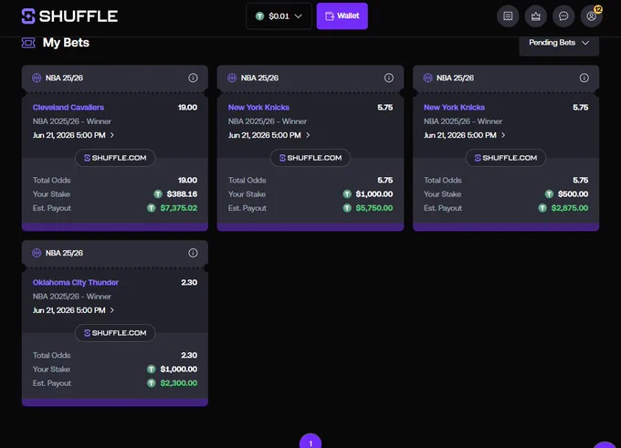Image resolution: width=621 pixels, height=448 pixels.
Task: Open the New York Knicks link on $500.00 bet
Action: (454, 108)
